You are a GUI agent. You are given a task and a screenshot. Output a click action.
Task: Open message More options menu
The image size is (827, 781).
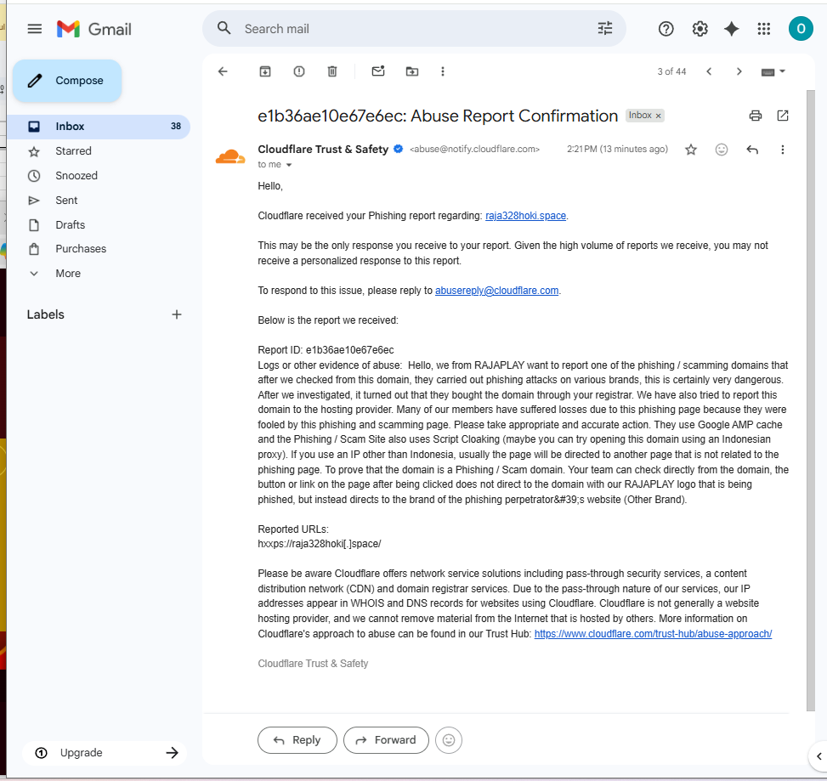click(x=783, y=150)
